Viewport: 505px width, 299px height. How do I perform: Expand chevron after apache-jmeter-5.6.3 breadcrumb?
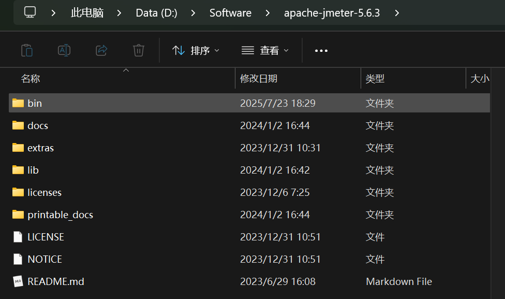click(397, 13)
